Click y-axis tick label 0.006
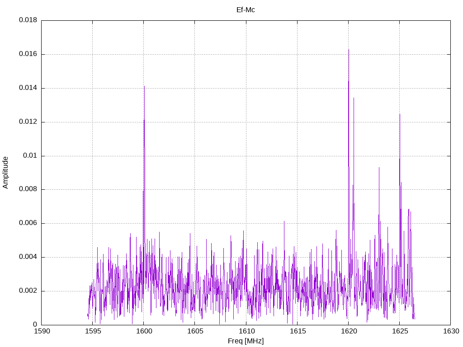The width and height of the screenshot is (463, 347). pyautogui.click(x=28, y=223)
